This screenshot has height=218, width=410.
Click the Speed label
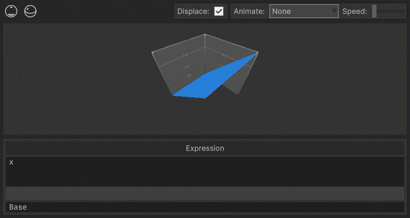pos(355,12)
